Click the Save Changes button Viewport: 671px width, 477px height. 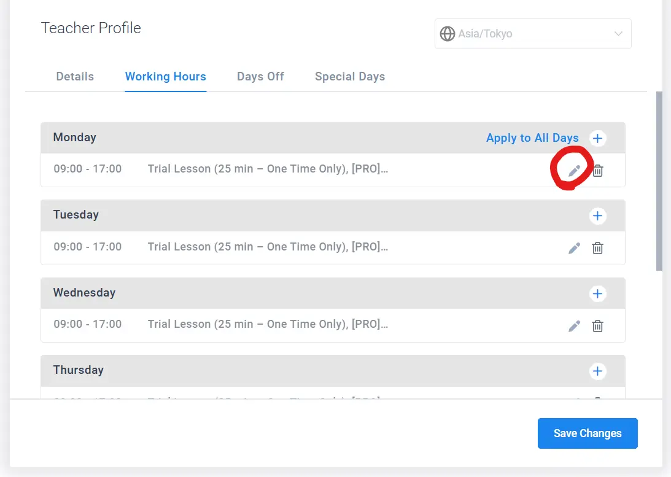588,433
